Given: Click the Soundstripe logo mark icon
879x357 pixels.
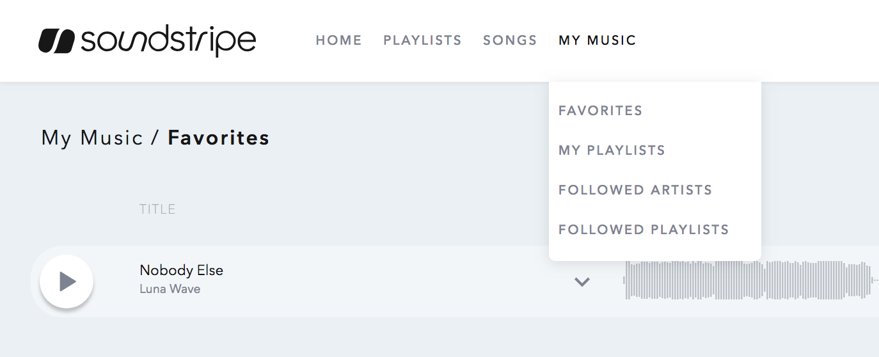Looking at the screenshot, I should (57, 41).
